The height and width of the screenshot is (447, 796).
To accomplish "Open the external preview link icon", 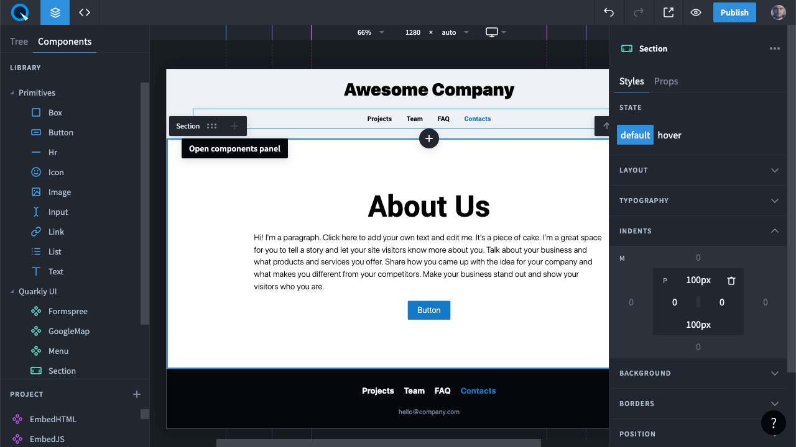I will tap(669, 12).
